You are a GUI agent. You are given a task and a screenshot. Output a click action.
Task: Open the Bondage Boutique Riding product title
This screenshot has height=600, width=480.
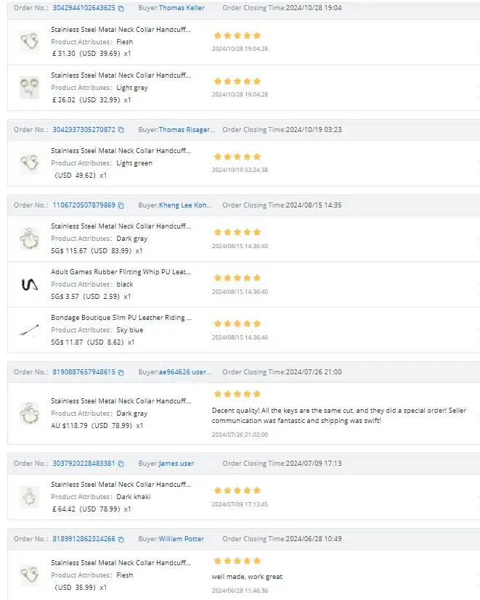click(121, 318)
